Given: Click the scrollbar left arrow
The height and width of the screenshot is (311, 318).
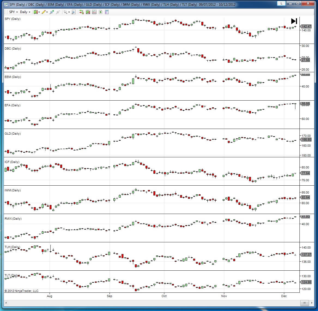Looking at the screenshot, I should pyautogui.click(x=6, y=303).
